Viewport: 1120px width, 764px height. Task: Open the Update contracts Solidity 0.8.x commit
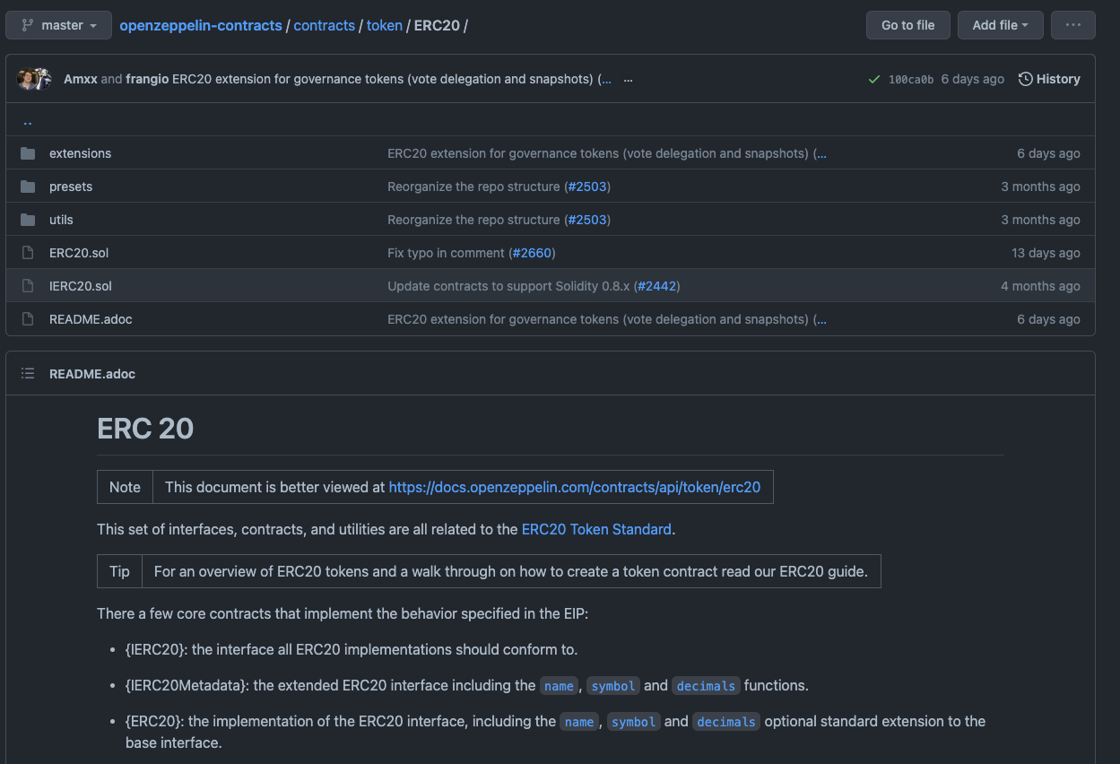508,286
